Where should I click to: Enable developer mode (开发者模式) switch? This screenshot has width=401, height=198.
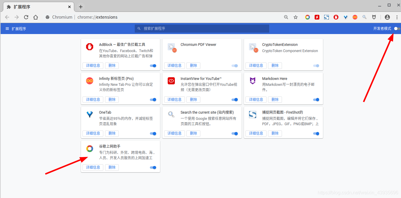click(x=397, y=29)
